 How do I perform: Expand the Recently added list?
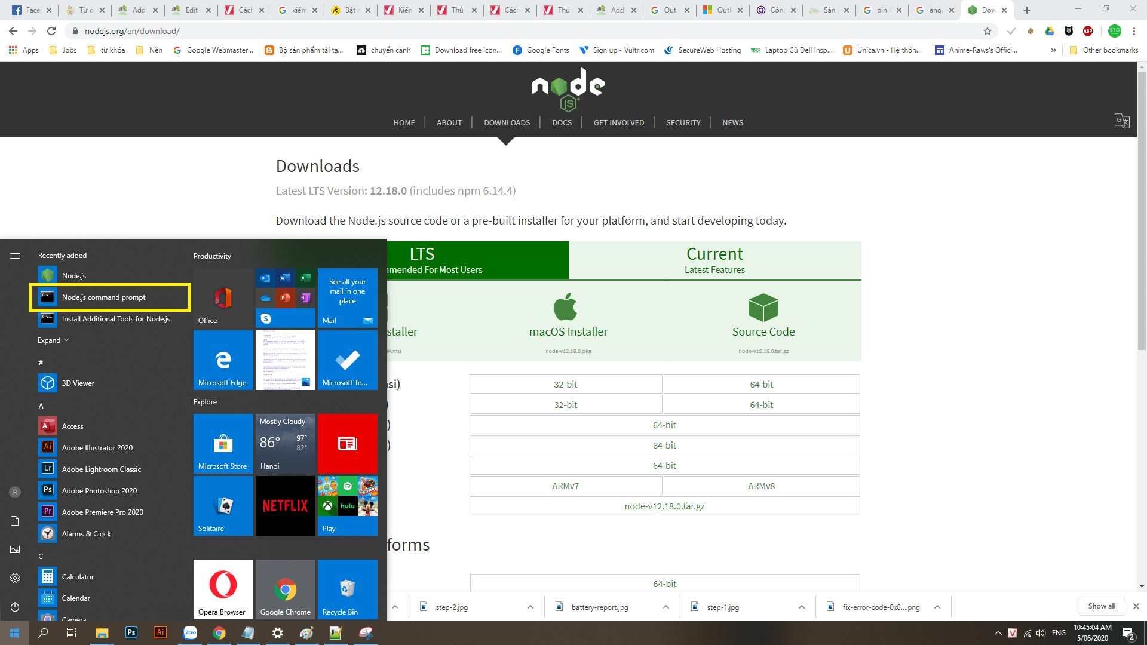click(x=53, y=340)
